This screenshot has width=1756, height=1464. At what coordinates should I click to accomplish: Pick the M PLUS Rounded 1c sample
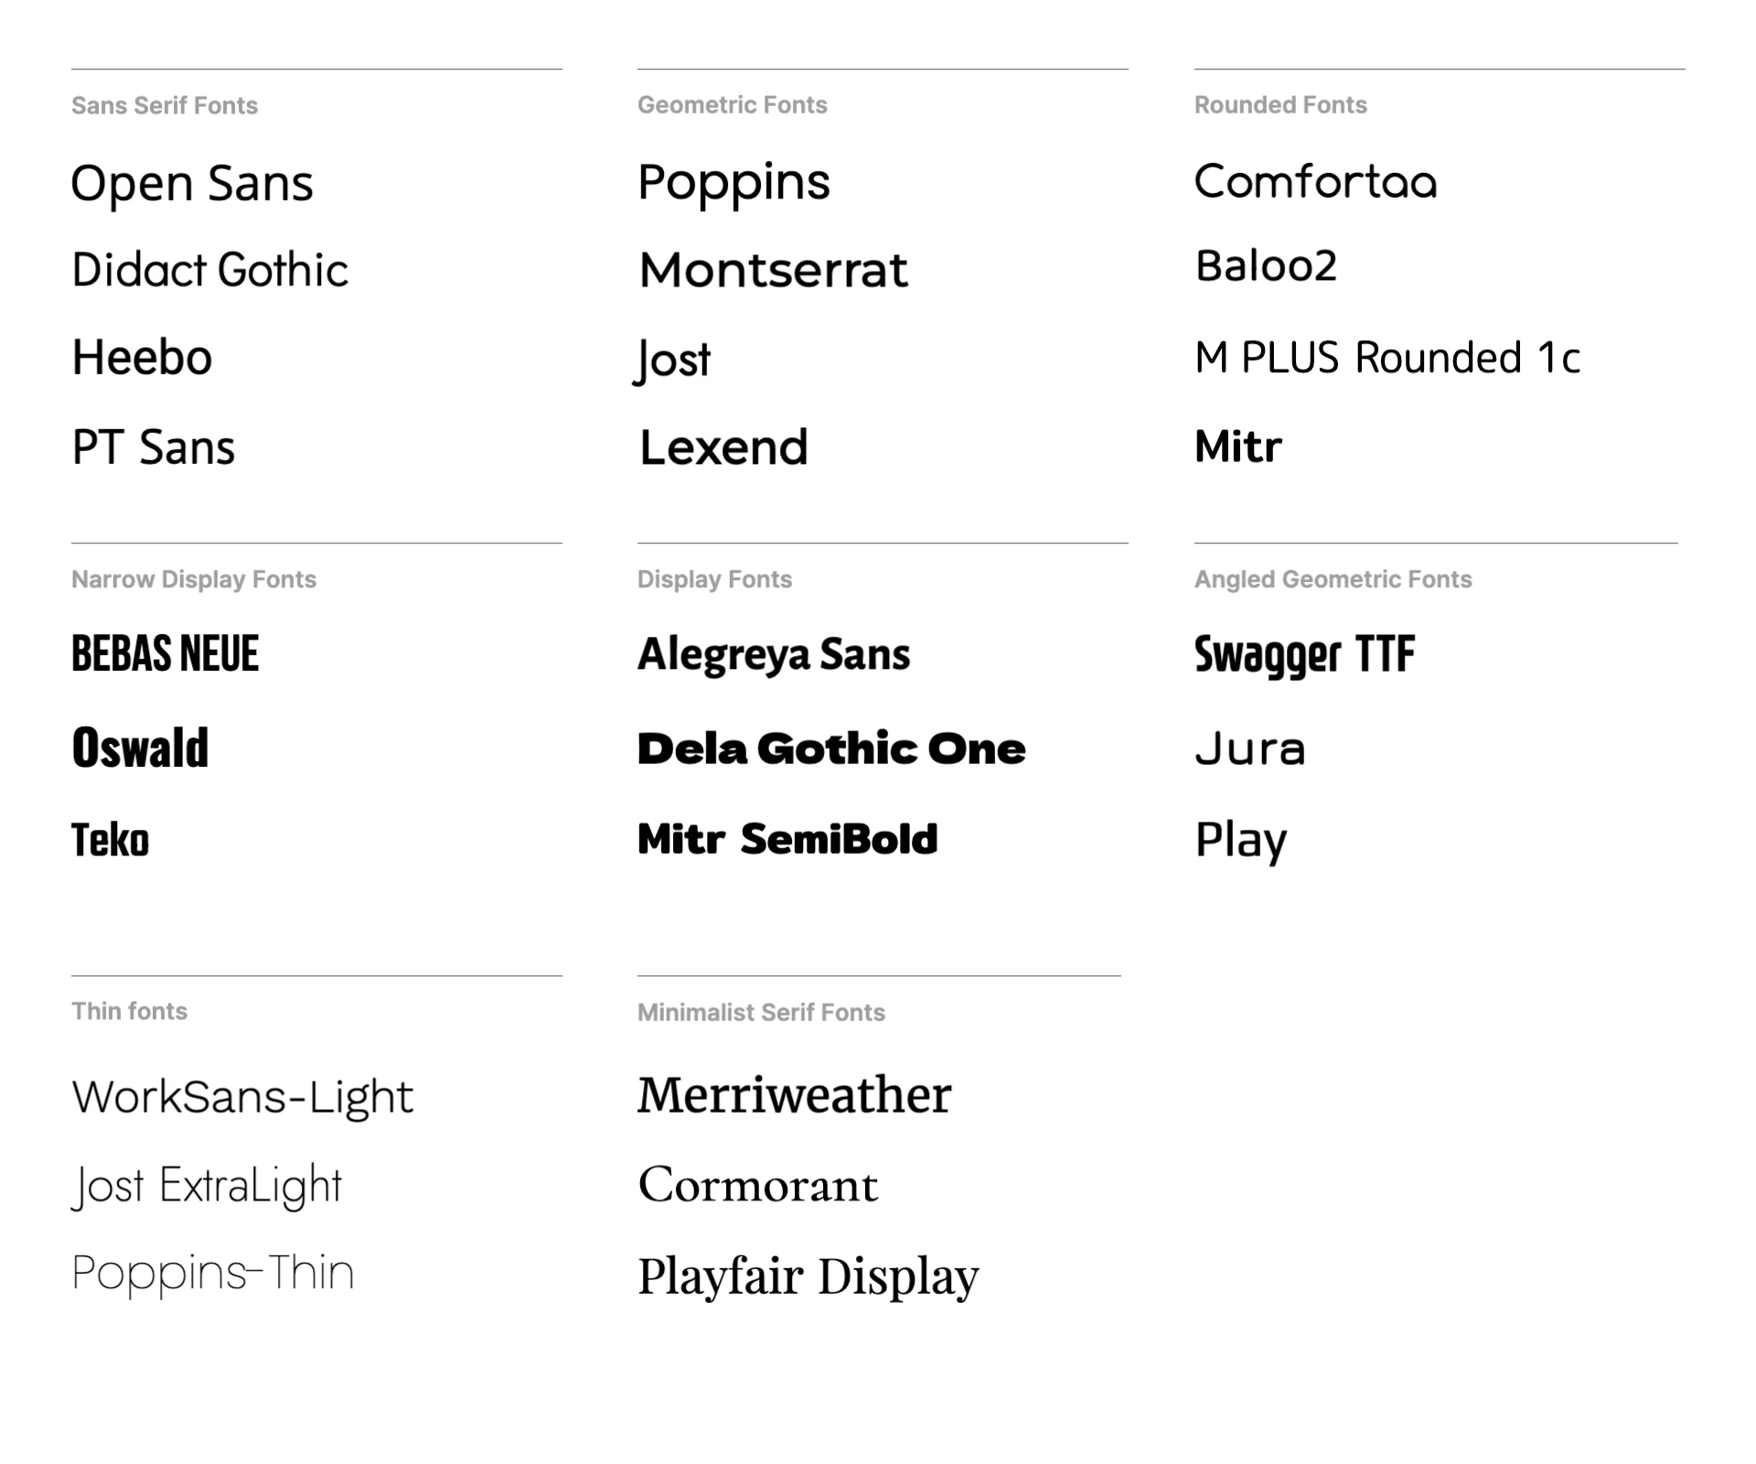pos(1387,358)
